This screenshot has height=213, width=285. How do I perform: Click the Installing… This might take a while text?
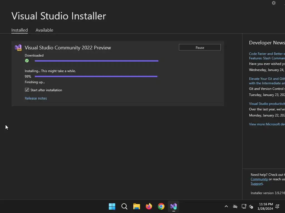click(50, 71)
